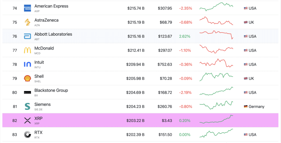Click the Blackstone Group price trend chart

216,91
